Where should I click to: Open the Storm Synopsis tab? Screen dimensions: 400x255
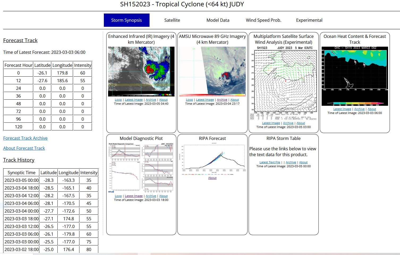tap(126, 20)
